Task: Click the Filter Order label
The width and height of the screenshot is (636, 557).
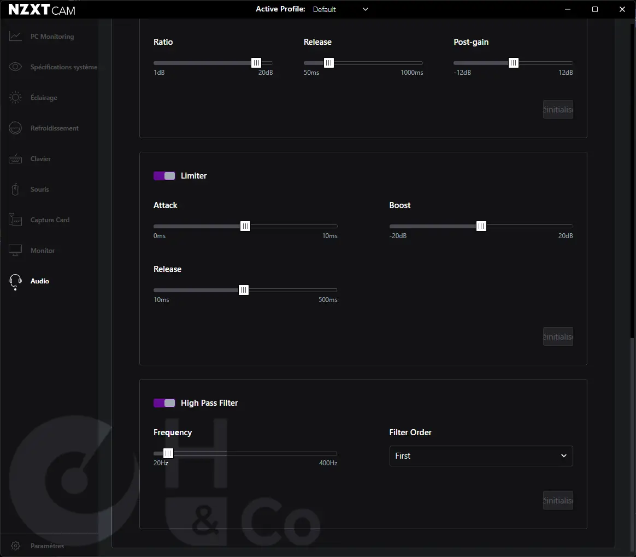Action: (x=410, y=432)
